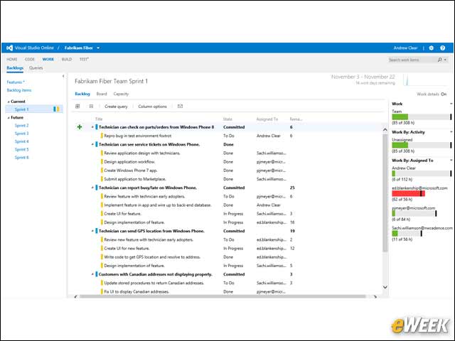Collapse 'see service tickets' backlog item

point(92,144)
